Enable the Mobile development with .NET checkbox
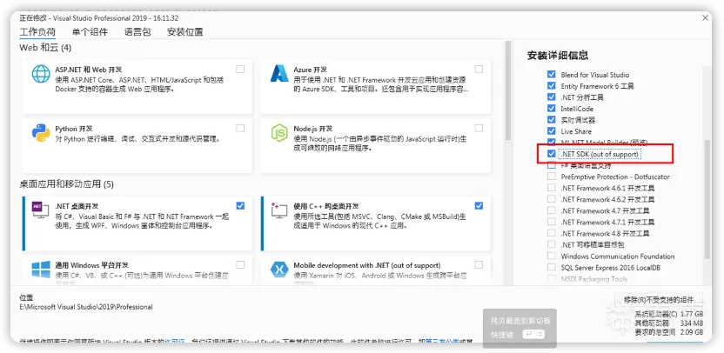The height and width of the screenshot is (353, 724). click(x=479, y=265)
